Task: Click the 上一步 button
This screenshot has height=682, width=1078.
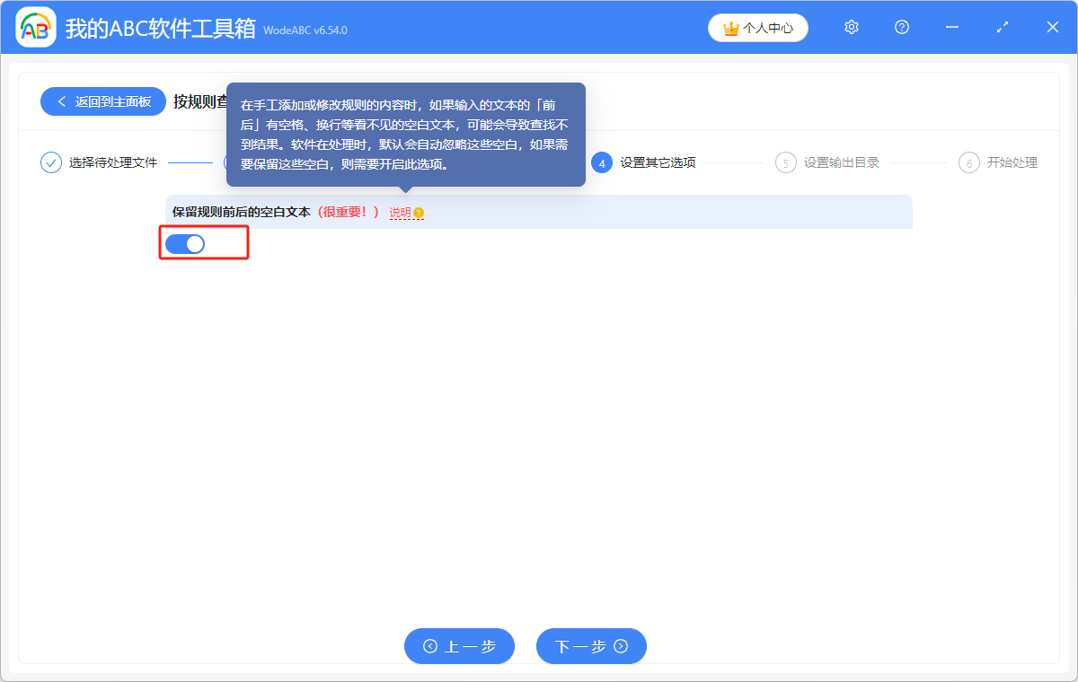Action: pyautogui.click(x=459, y=646)
